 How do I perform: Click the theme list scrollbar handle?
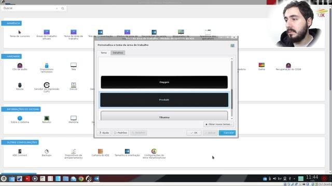tap(232, 99)
